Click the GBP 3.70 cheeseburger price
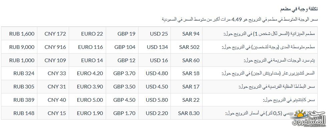This screenshot has height=129, width=328. (x=122, y=73)
